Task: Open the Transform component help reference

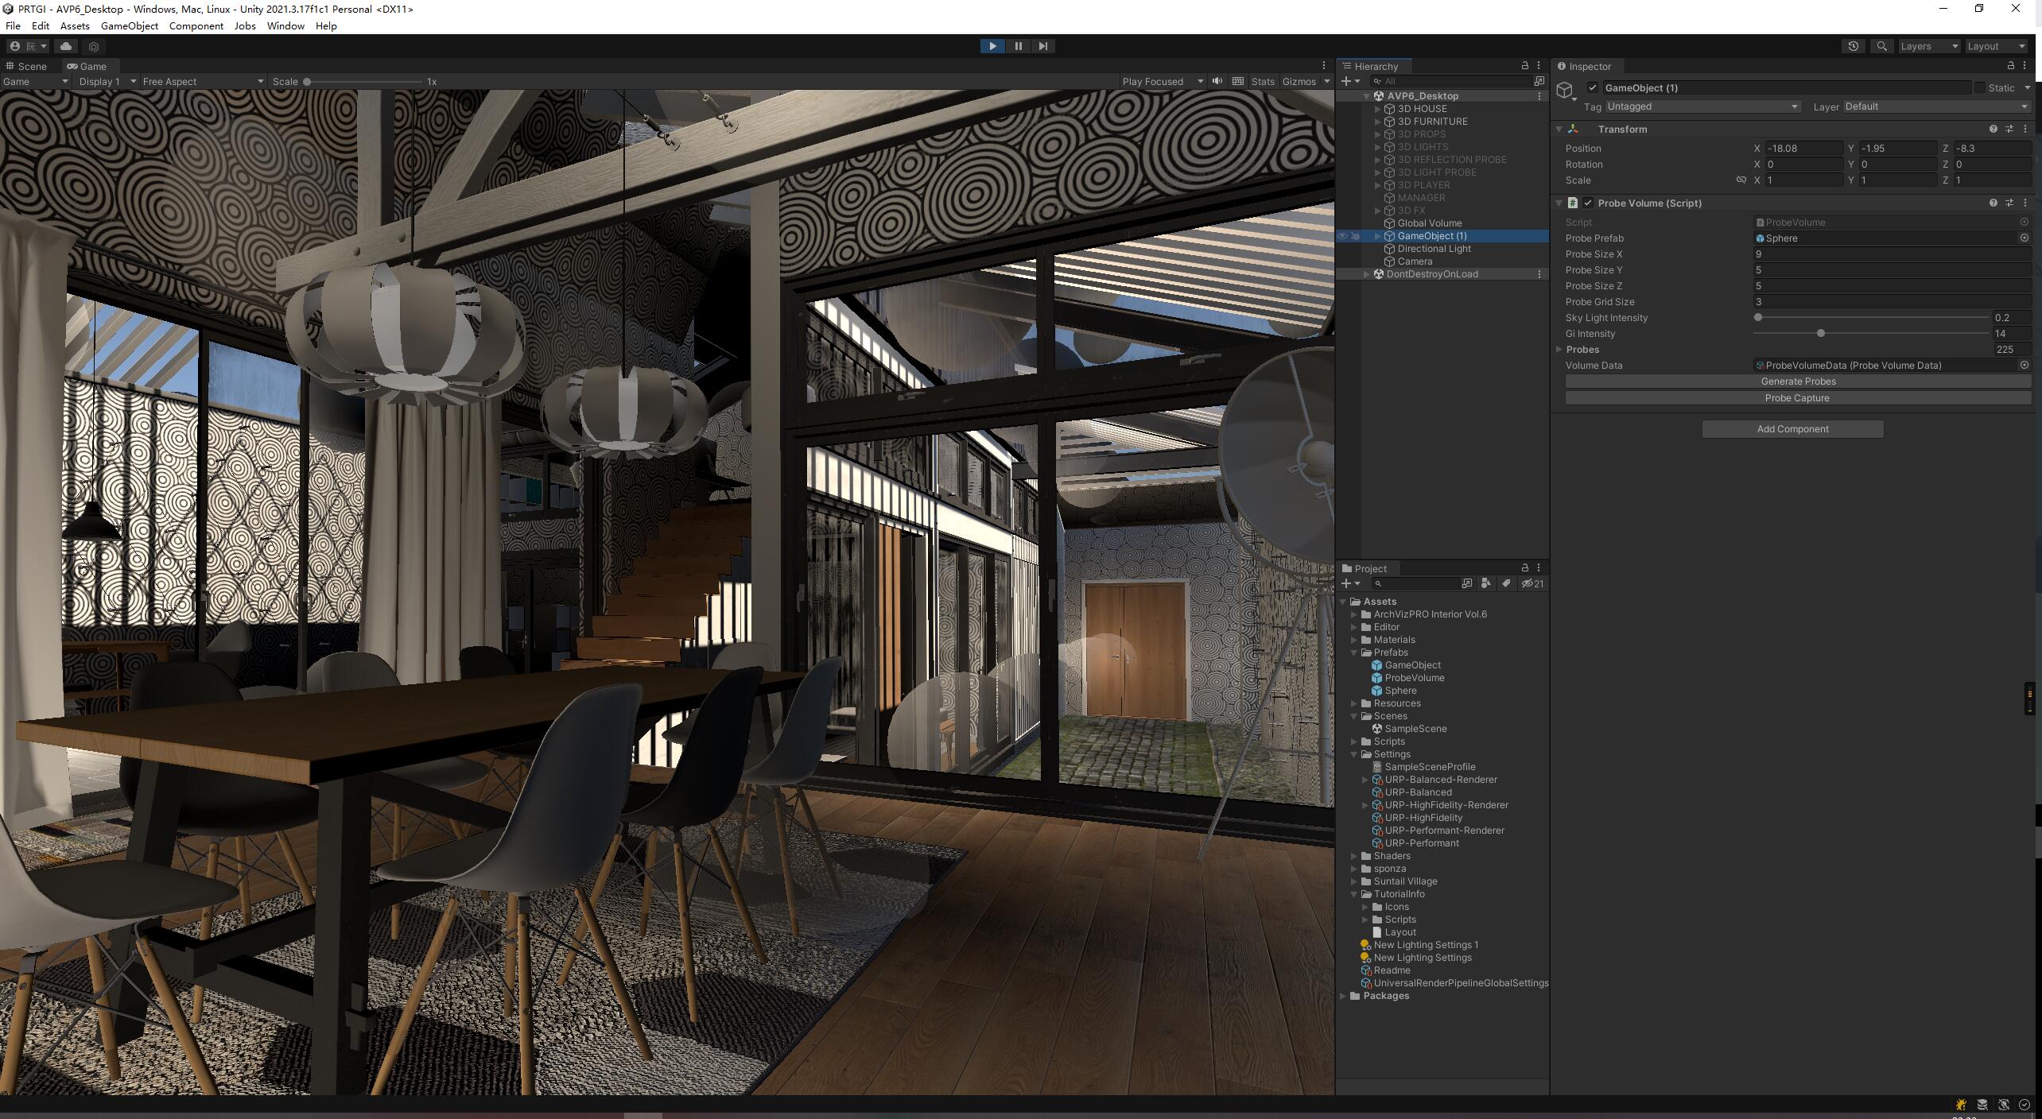Action: 1993,129
